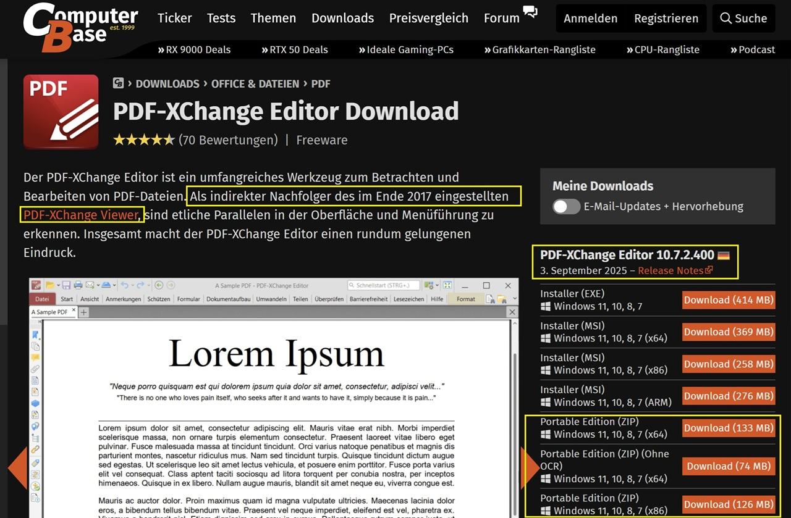Go to next gallery image arrow
Image resolution: width=791 pixels, height=518 pixels.
pos(530,469)
